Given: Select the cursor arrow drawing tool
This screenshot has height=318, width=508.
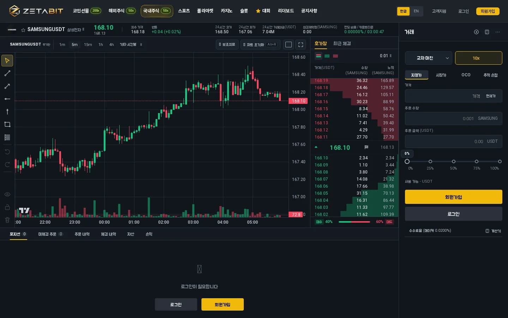Looking at the screenshot, I should click(7, 60).
